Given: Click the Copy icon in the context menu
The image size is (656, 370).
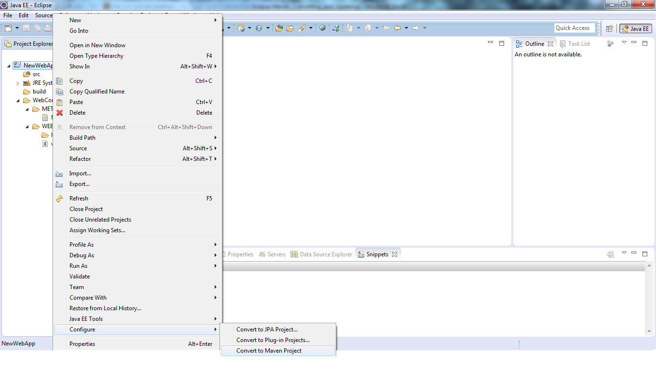Looking at the screenshot, I should coord(59,81).
